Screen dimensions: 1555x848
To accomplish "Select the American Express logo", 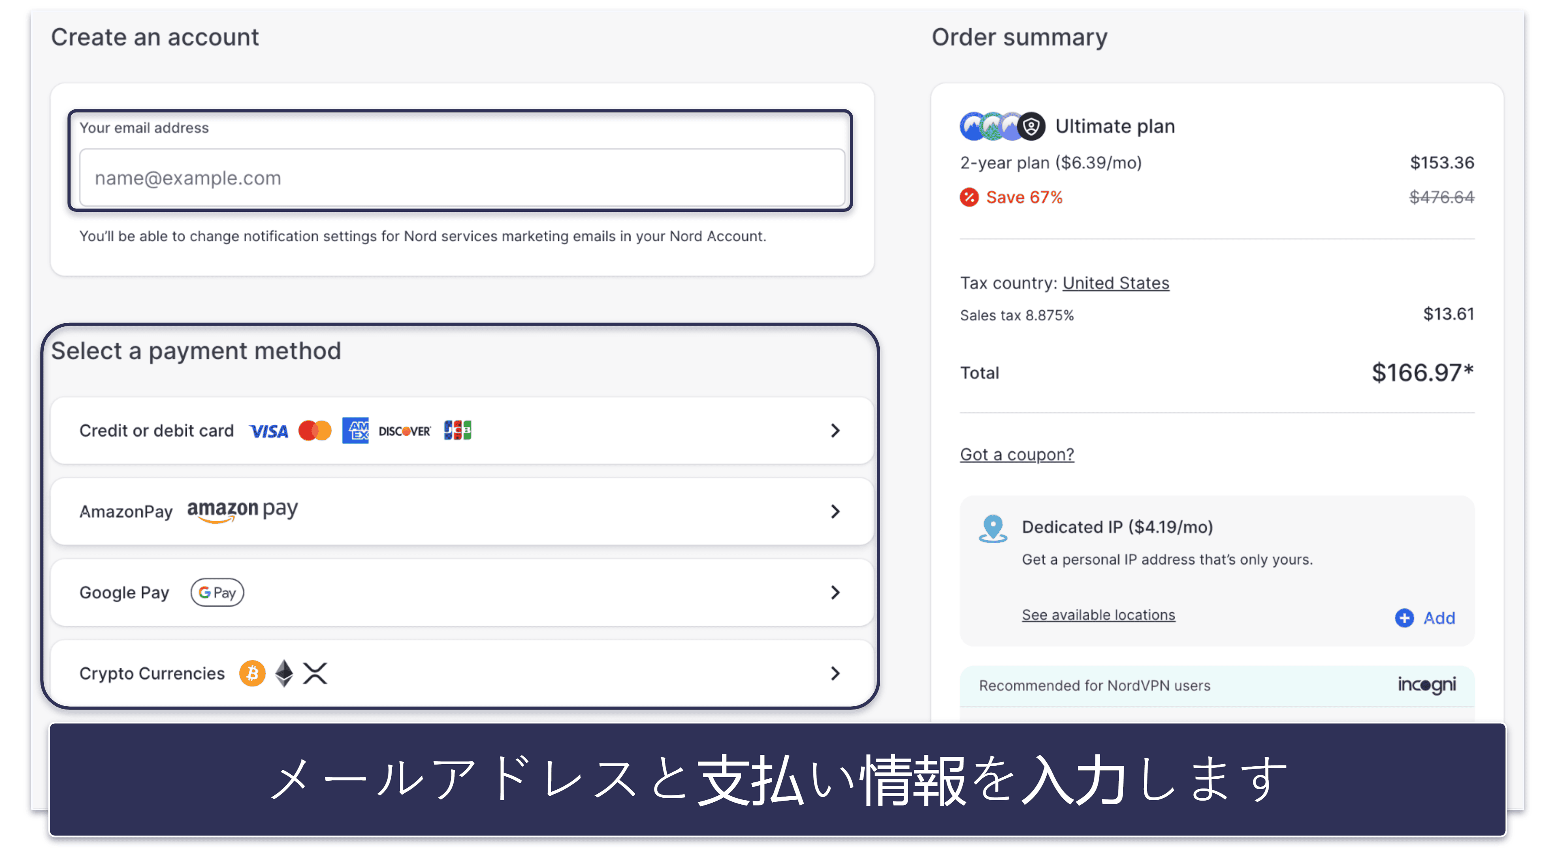I will 355,430.
